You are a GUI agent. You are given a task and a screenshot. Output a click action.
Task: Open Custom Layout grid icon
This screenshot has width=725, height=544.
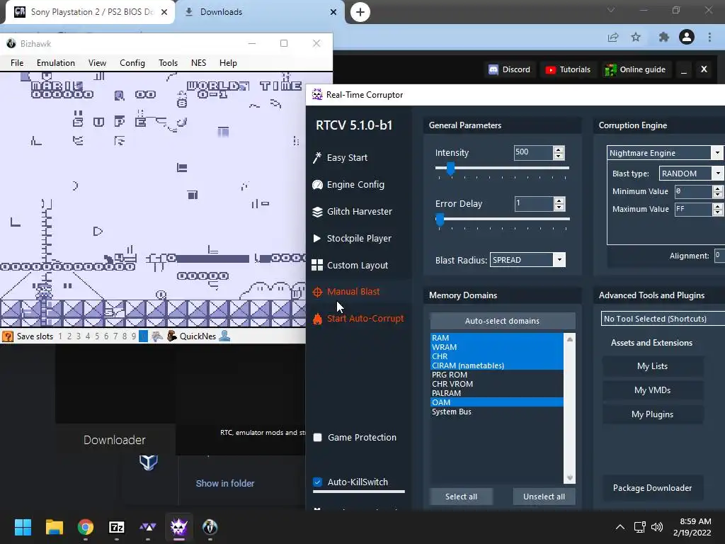pos(317,265)
